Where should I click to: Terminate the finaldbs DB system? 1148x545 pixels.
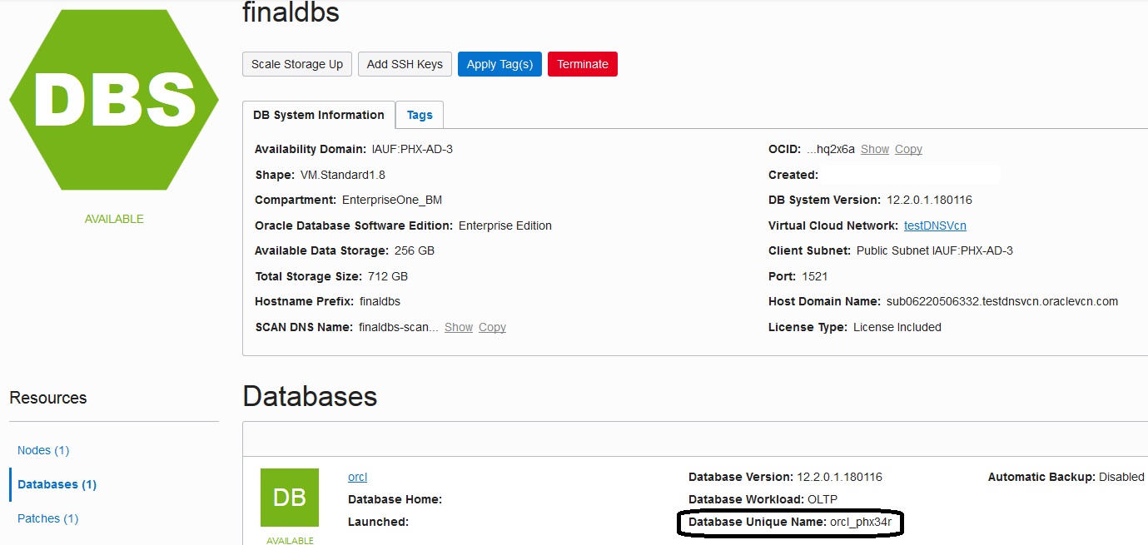pos(582,63)
